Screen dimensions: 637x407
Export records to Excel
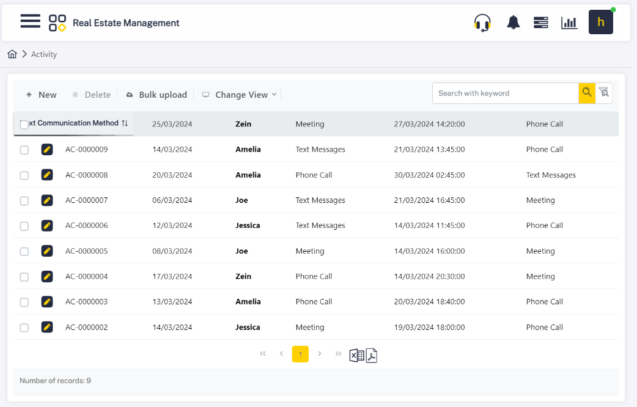356,354
